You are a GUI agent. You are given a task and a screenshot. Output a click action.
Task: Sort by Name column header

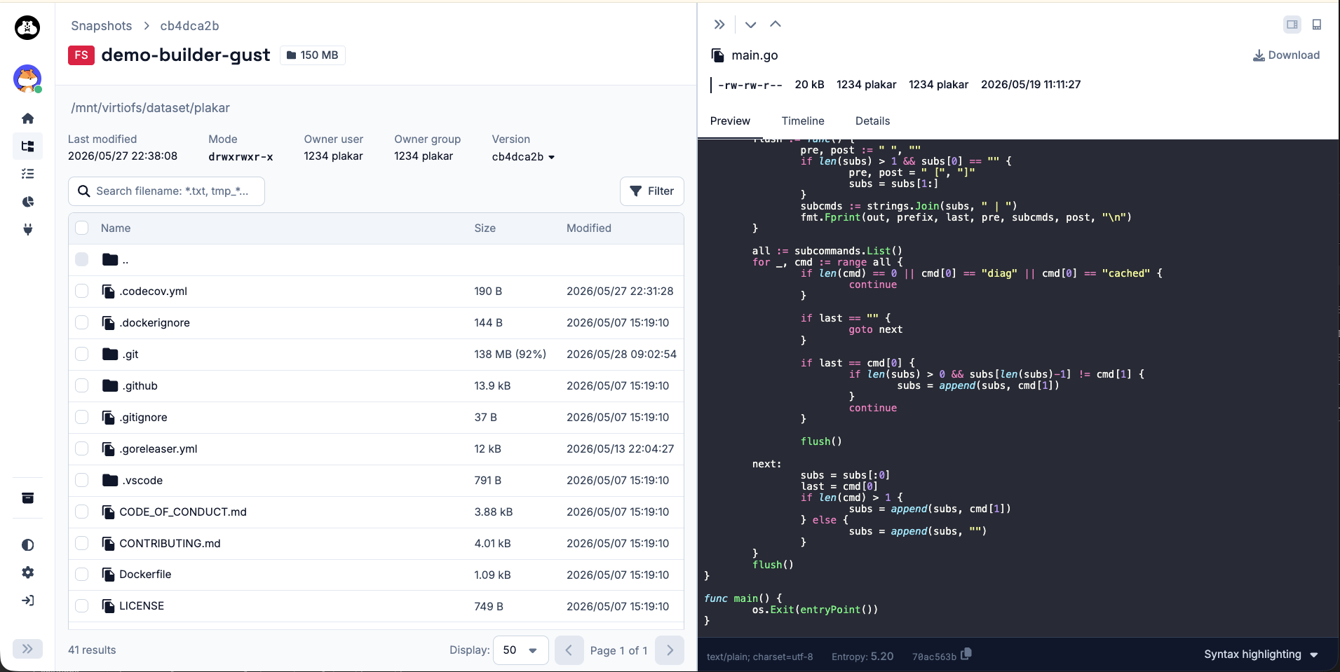(116, 228)
